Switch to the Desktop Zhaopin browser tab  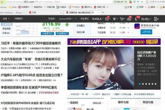(x=12, y=13)
